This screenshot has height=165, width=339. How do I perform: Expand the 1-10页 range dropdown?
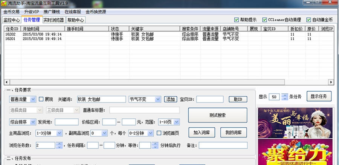(x=176, y=122)
